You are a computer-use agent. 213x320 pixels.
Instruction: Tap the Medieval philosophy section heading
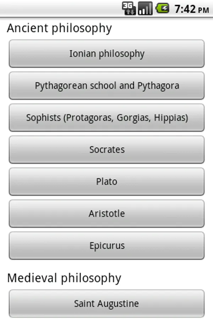pos(64,278)
